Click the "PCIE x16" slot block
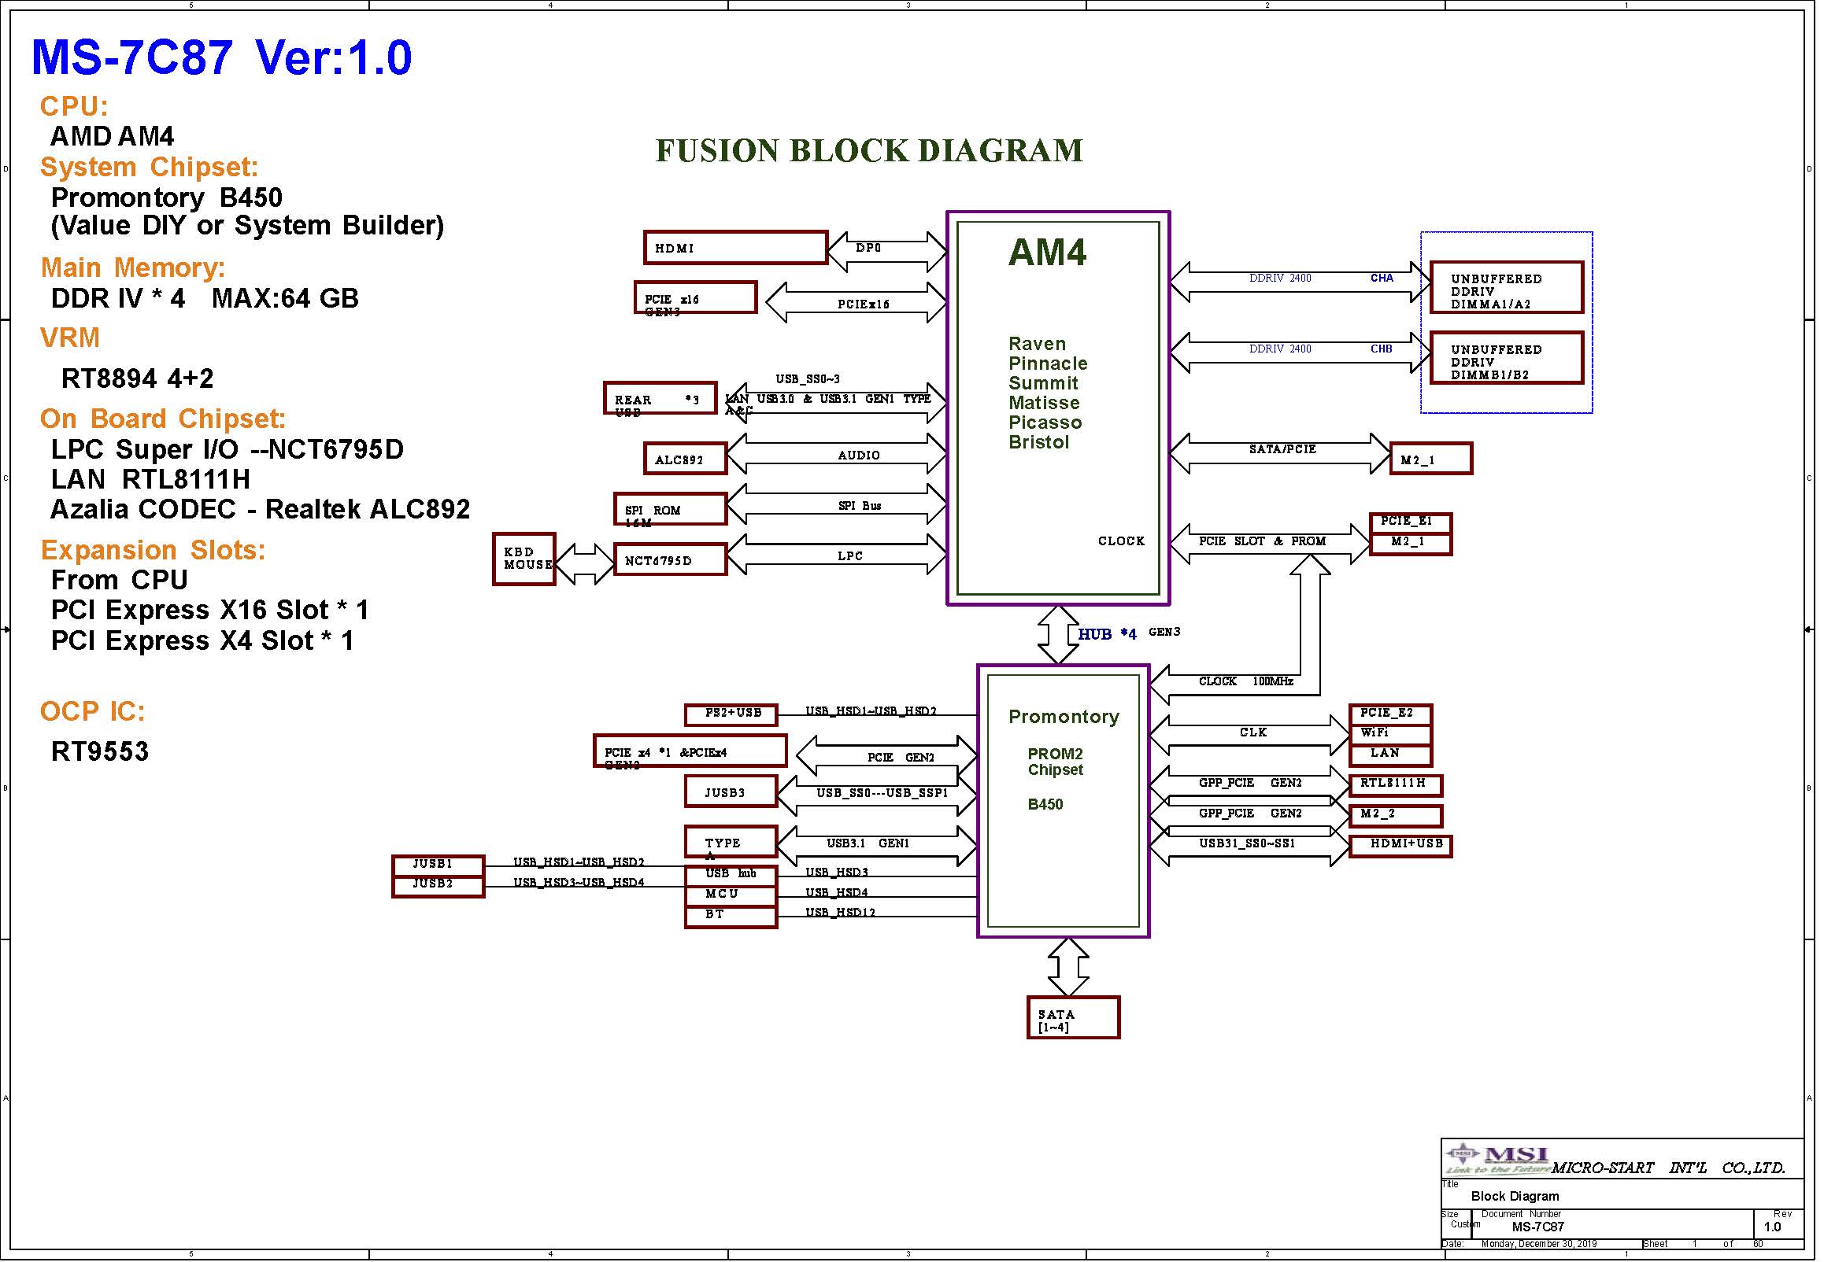This screenshot has width=1824, height=1262. (695, 297)
